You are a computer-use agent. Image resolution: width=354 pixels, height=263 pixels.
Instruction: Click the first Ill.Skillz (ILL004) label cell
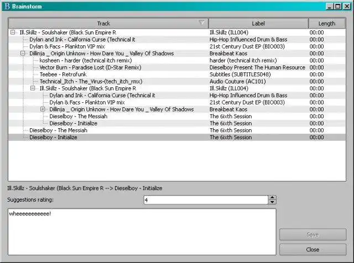point(229,33)
